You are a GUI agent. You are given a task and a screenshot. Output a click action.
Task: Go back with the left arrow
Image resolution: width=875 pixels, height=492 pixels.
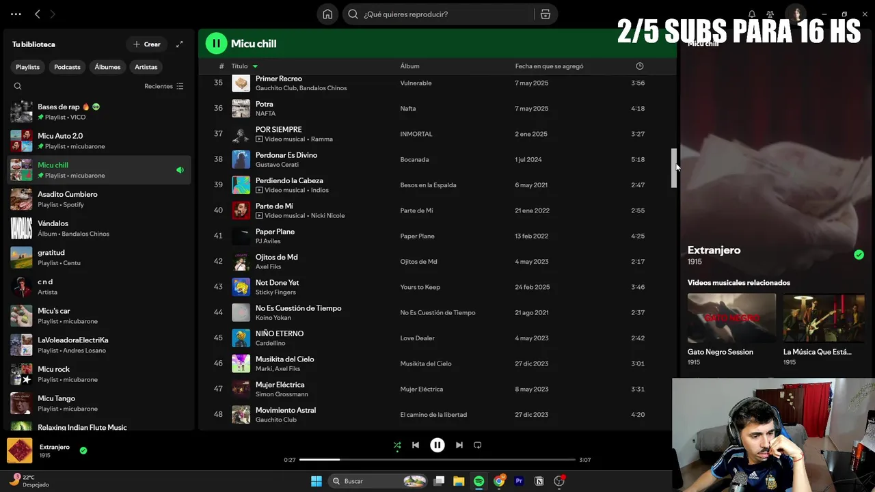click(x=38, y=14)
